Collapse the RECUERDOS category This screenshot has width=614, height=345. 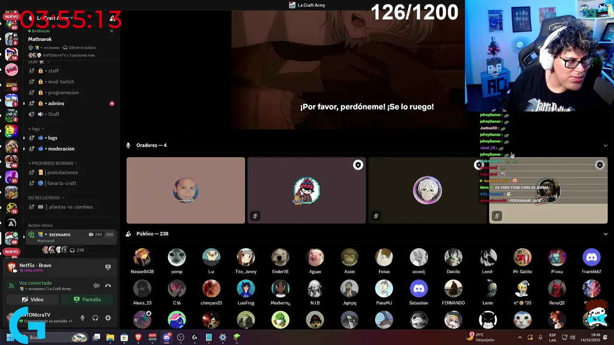pos(47,197)
